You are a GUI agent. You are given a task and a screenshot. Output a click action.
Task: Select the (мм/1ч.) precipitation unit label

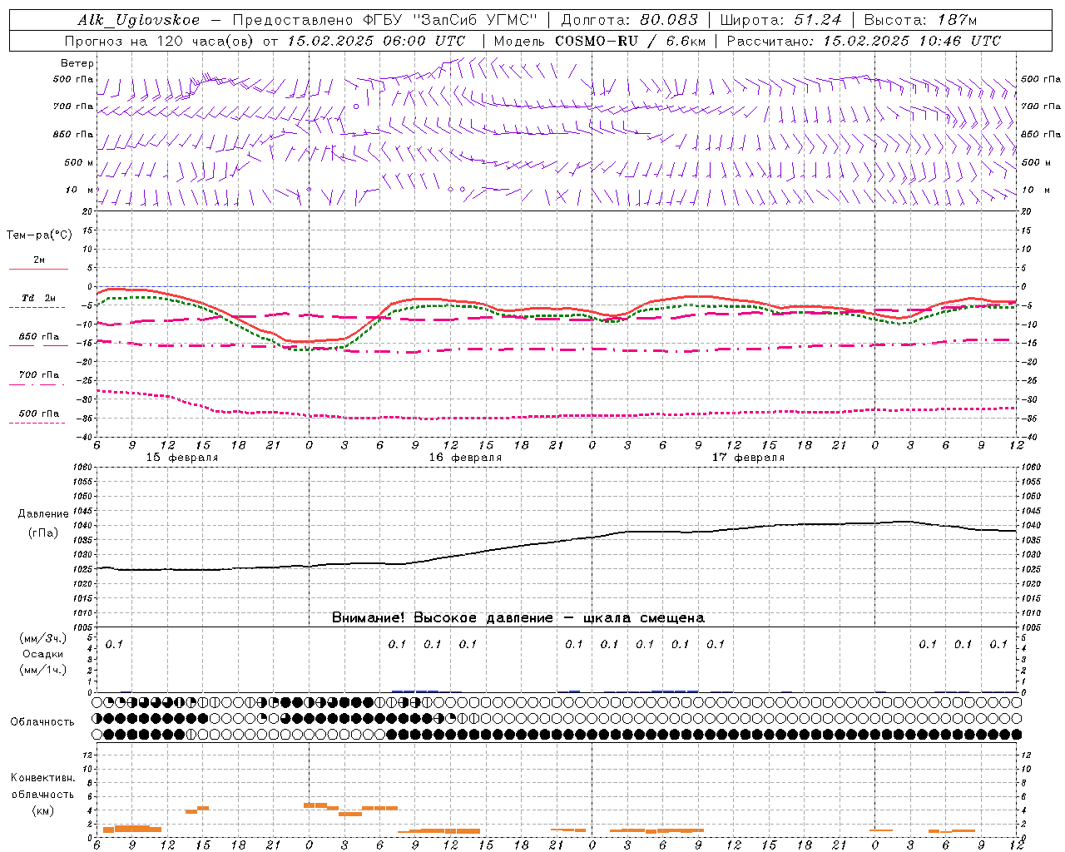(x=43, y=670)
